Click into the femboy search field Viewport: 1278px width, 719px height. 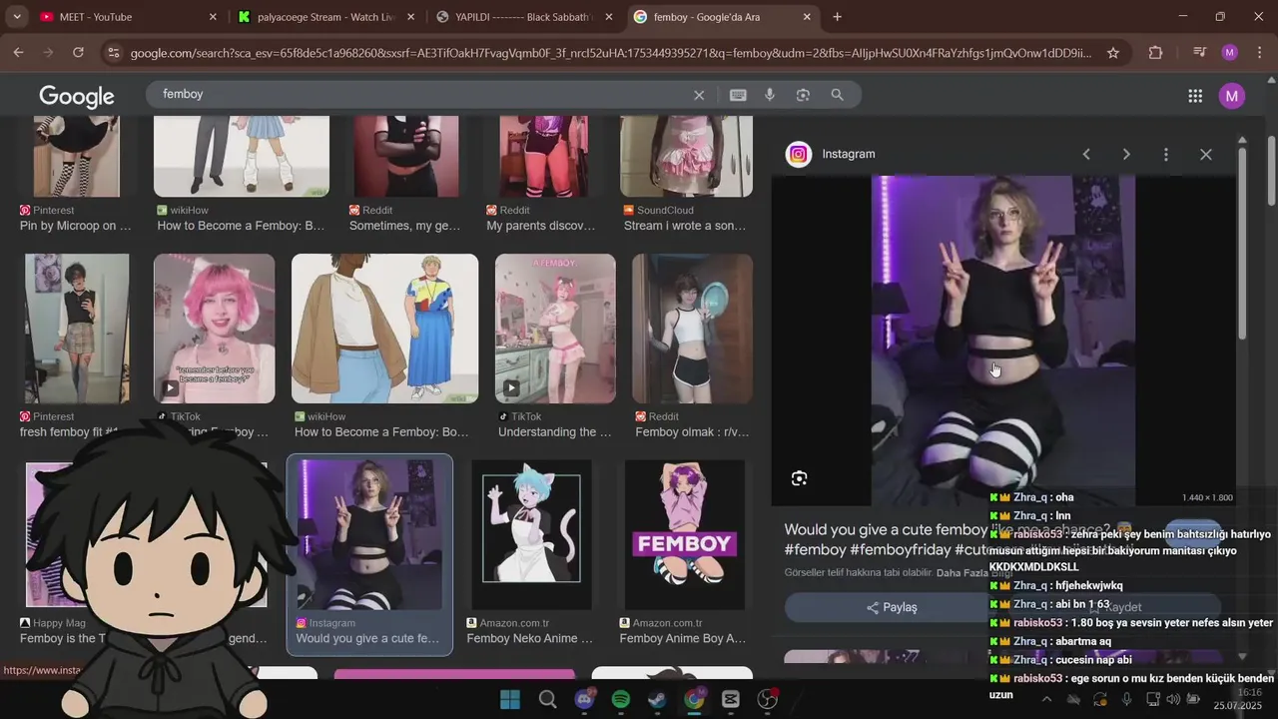(419, 95)
